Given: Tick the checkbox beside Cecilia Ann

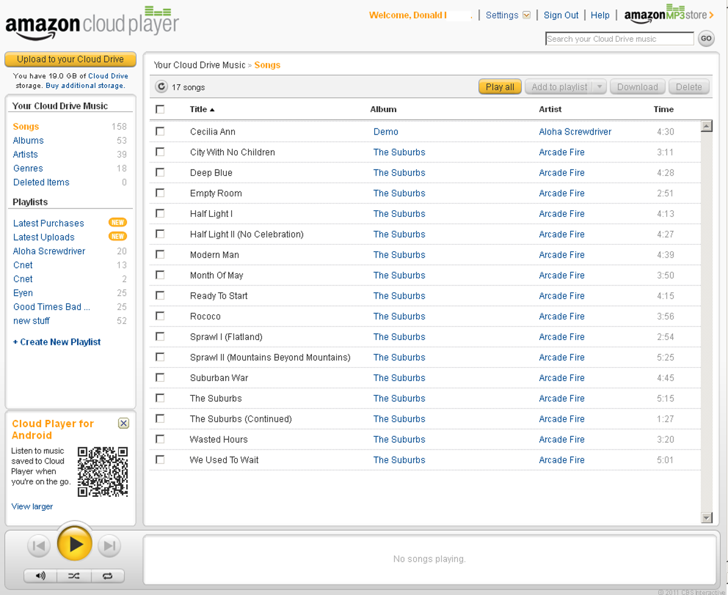Looking at the screenshot, I should tap(160, 131).
